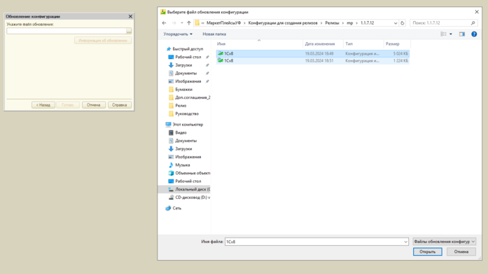488x274 pixels.
Task: Close the Обновление конфигурации window
Action: (x=130, y=16)
